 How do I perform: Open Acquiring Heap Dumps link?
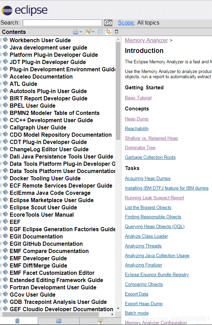tap(148, 178)
